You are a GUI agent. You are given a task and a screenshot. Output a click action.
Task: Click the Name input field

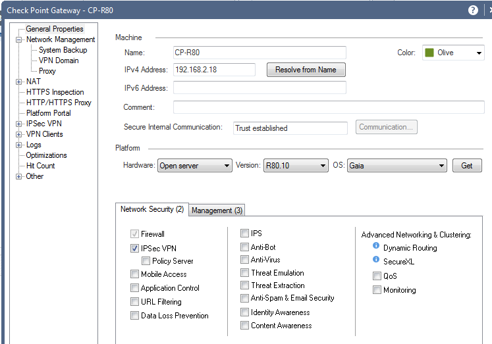click(260, 53)
